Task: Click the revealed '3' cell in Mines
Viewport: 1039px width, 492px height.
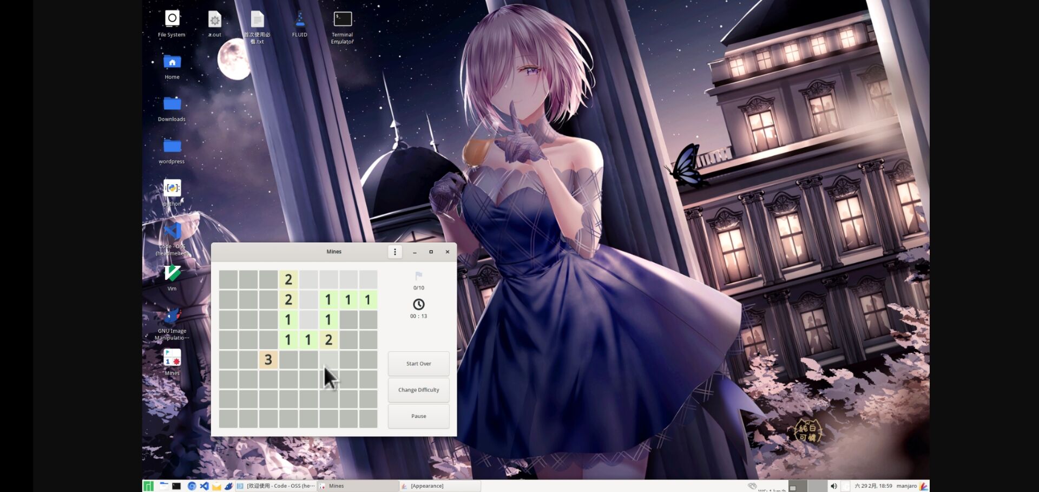Action: pyautogui.click(x=268, y=359)
